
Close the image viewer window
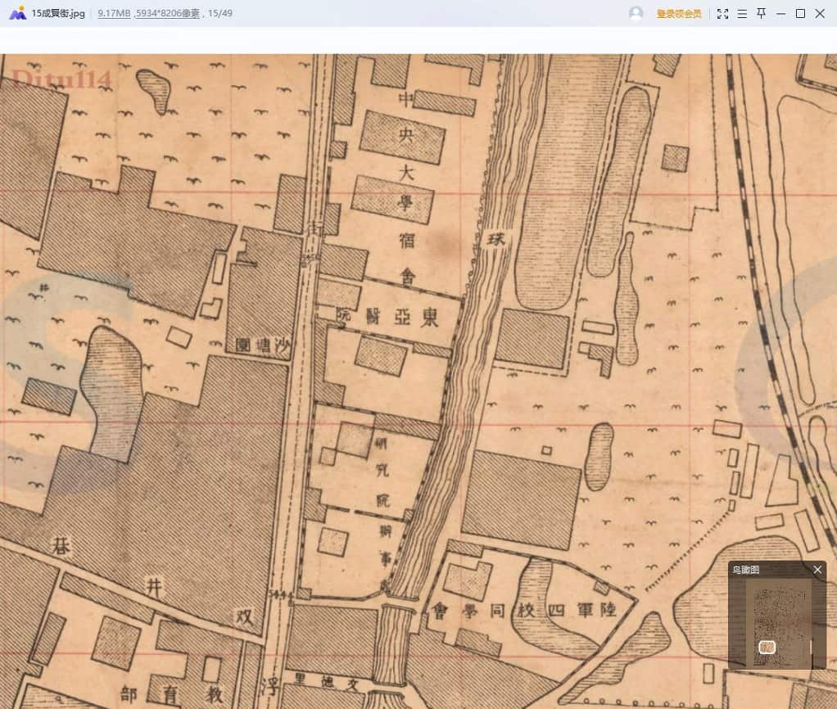[x=820, y=14]
